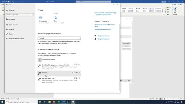Open Дата и время settings page

[x=12, y=25]
